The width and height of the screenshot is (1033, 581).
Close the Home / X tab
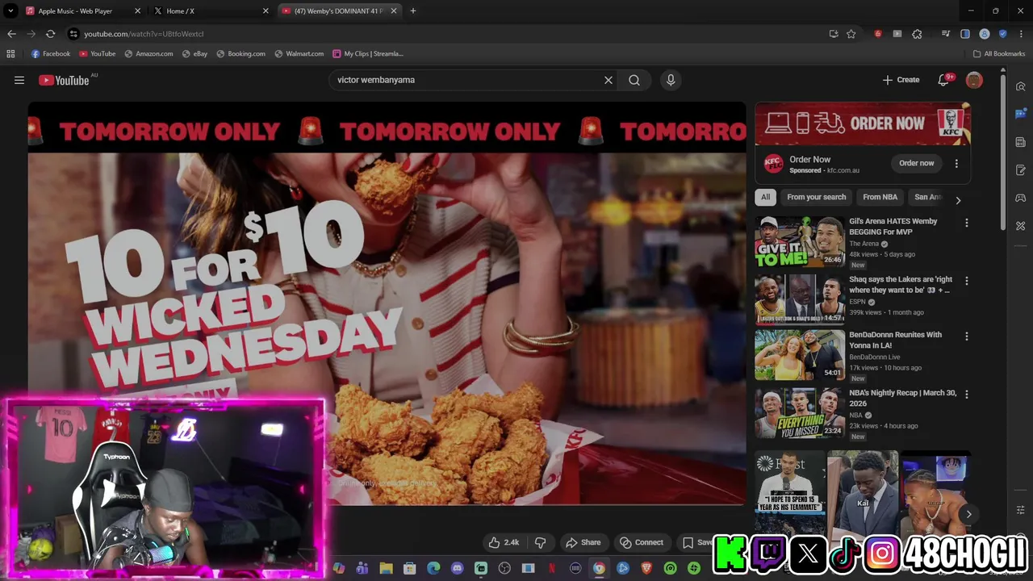click(266, 11)
